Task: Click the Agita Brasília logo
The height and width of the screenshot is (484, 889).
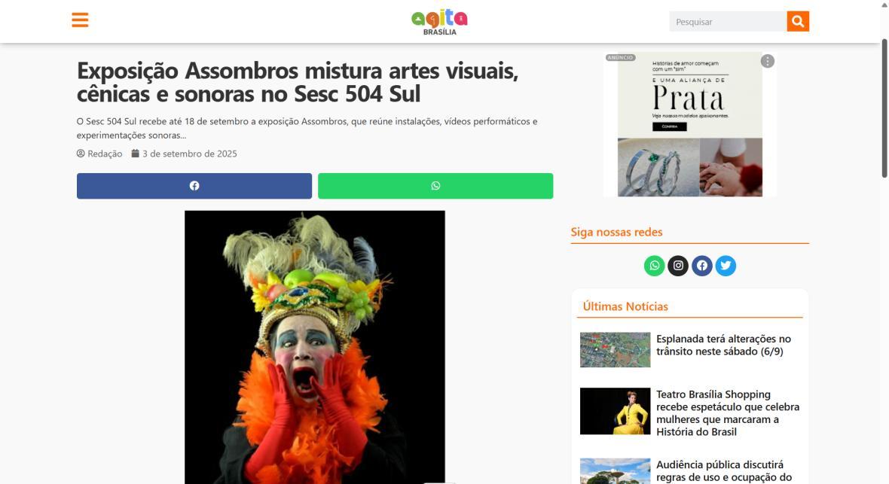Action: pyautogui.click(x=439, y=22)
